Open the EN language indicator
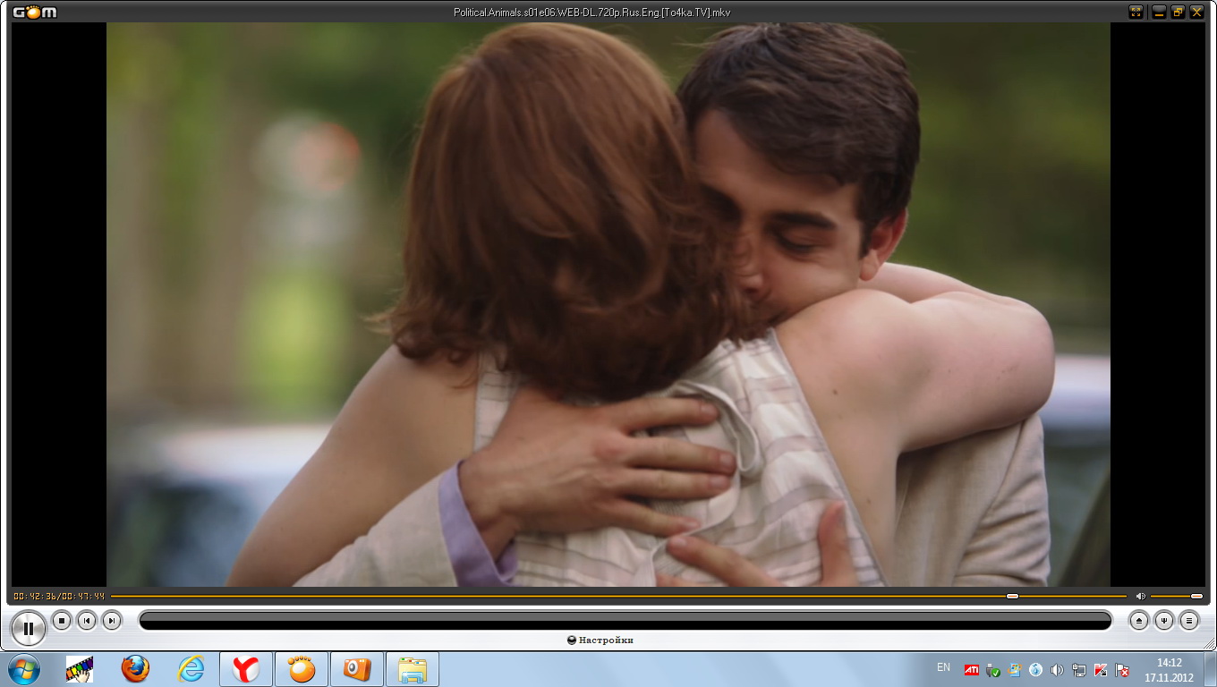This screenshot has height=687, width=1217. (943, 667)
